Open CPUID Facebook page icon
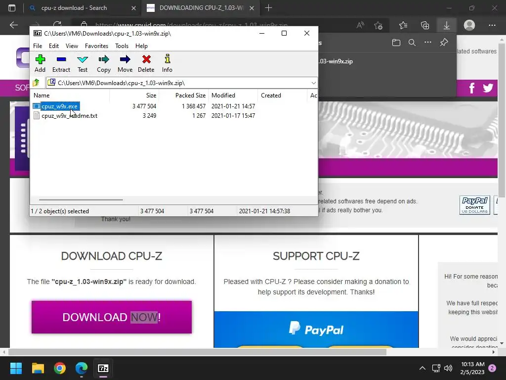Screen dimensions: 506x380 [x=472, y=88]
